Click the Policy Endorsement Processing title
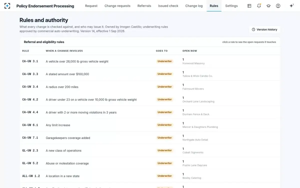 point(45,6)
